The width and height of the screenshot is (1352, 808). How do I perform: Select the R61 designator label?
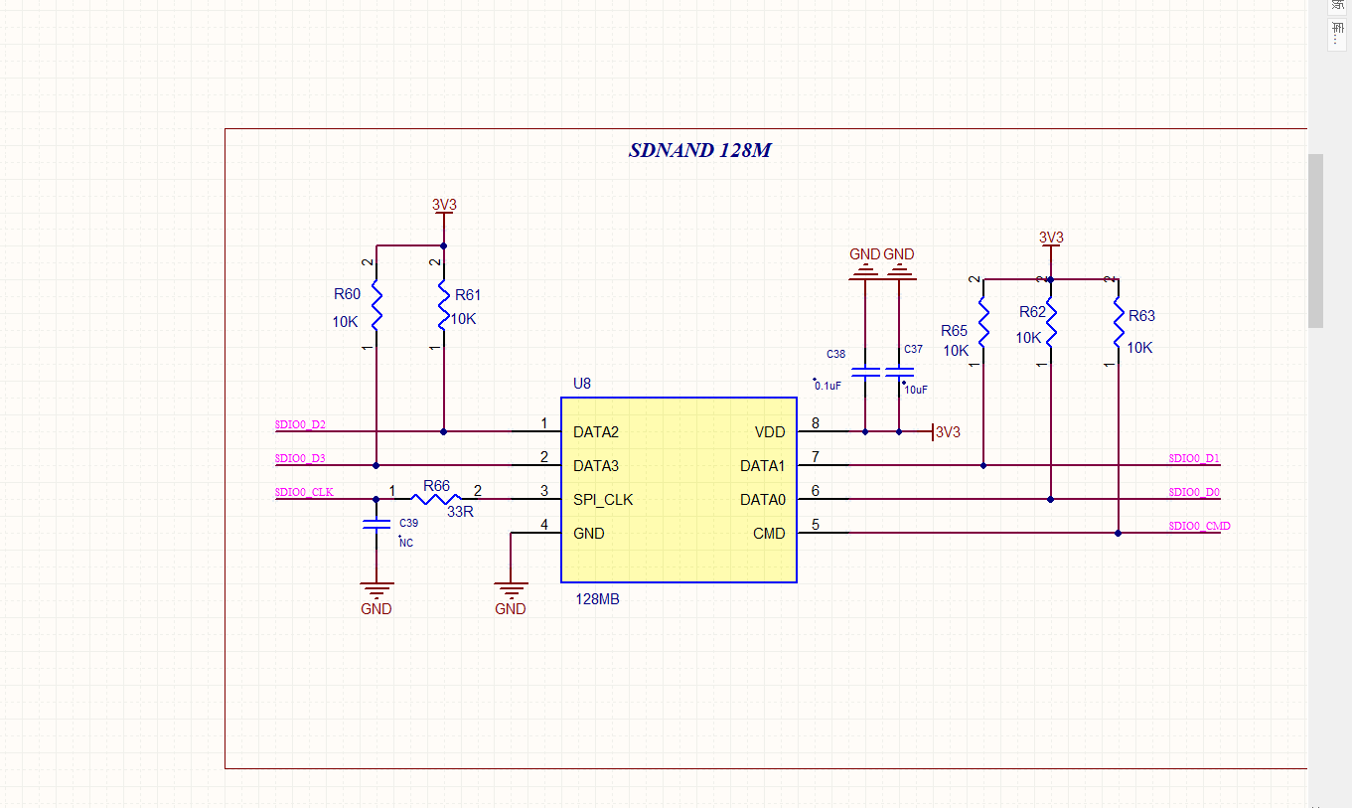point(468,295)
